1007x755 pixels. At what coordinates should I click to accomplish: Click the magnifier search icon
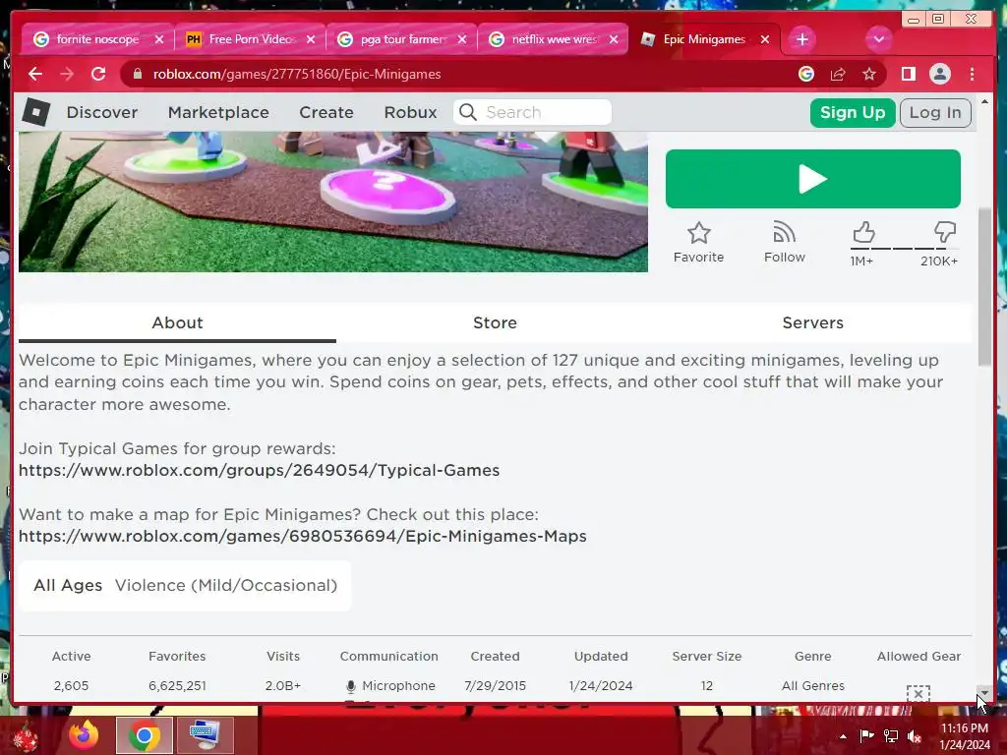point(468,112)
